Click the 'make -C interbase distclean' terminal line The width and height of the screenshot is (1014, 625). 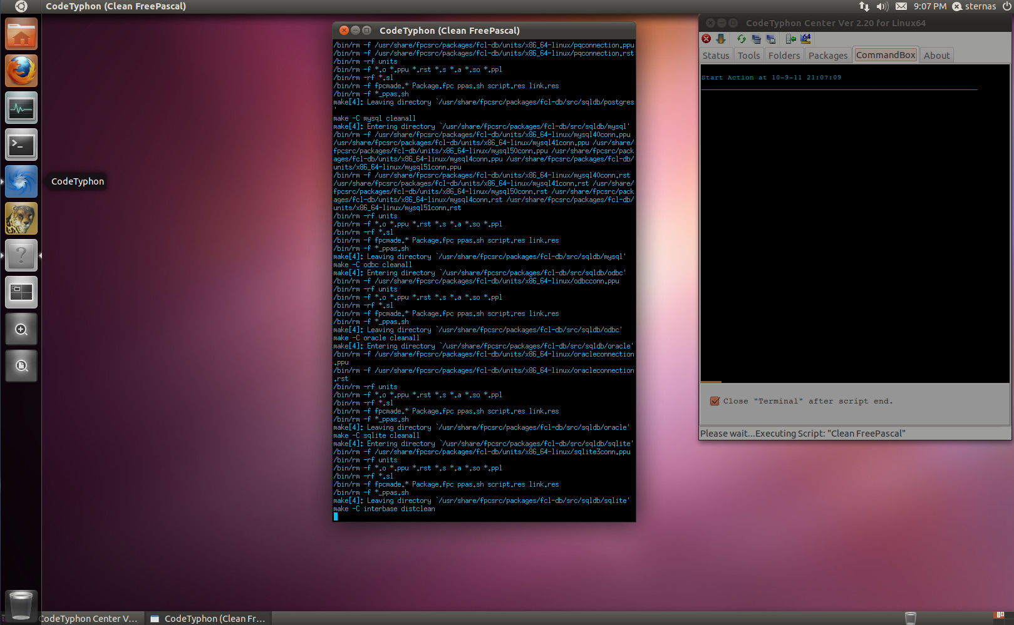click(x=384, y=509)
